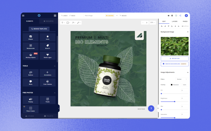Click the Brightness slider handle
This screenshot has width=211, height=131.
coord(175,101)
